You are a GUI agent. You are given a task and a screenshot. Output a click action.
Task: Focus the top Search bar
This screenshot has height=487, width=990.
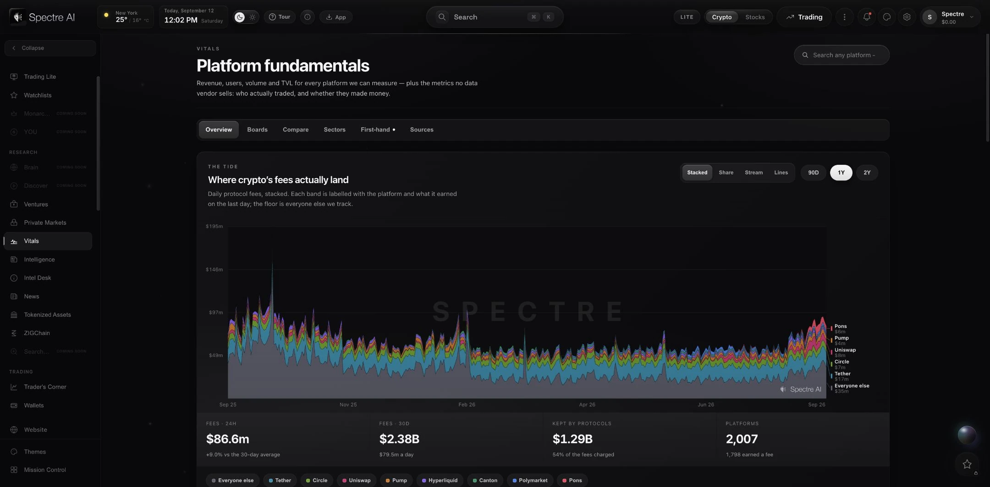tap(495, 17)
